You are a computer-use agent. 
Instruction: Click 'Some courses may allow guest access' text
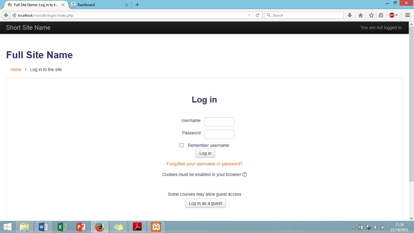(205, 194)
